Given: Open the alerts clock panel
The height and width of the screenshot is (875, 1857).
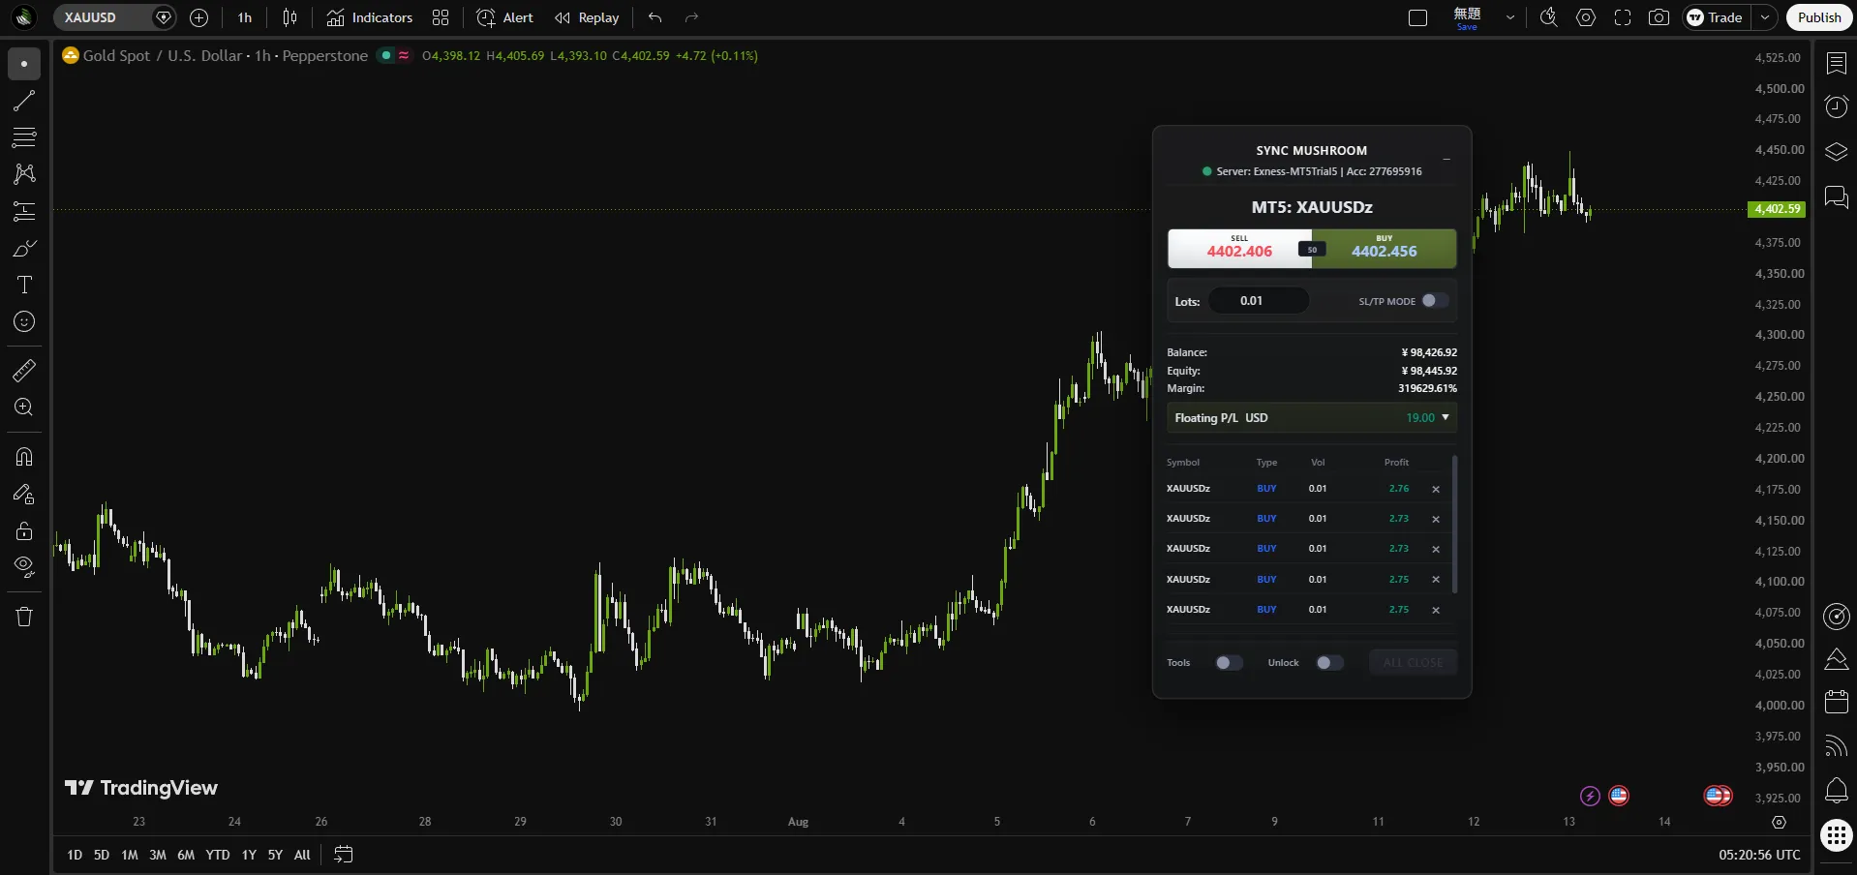Looking at the screenshot, I should pyautogui.click(x=1837, y=106).
